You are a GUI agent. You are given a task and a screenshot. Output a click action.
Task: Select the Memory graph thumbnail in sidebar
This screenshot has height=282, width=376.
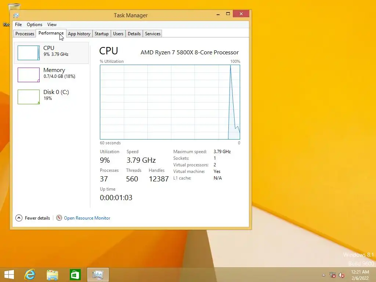click(29, 75)
